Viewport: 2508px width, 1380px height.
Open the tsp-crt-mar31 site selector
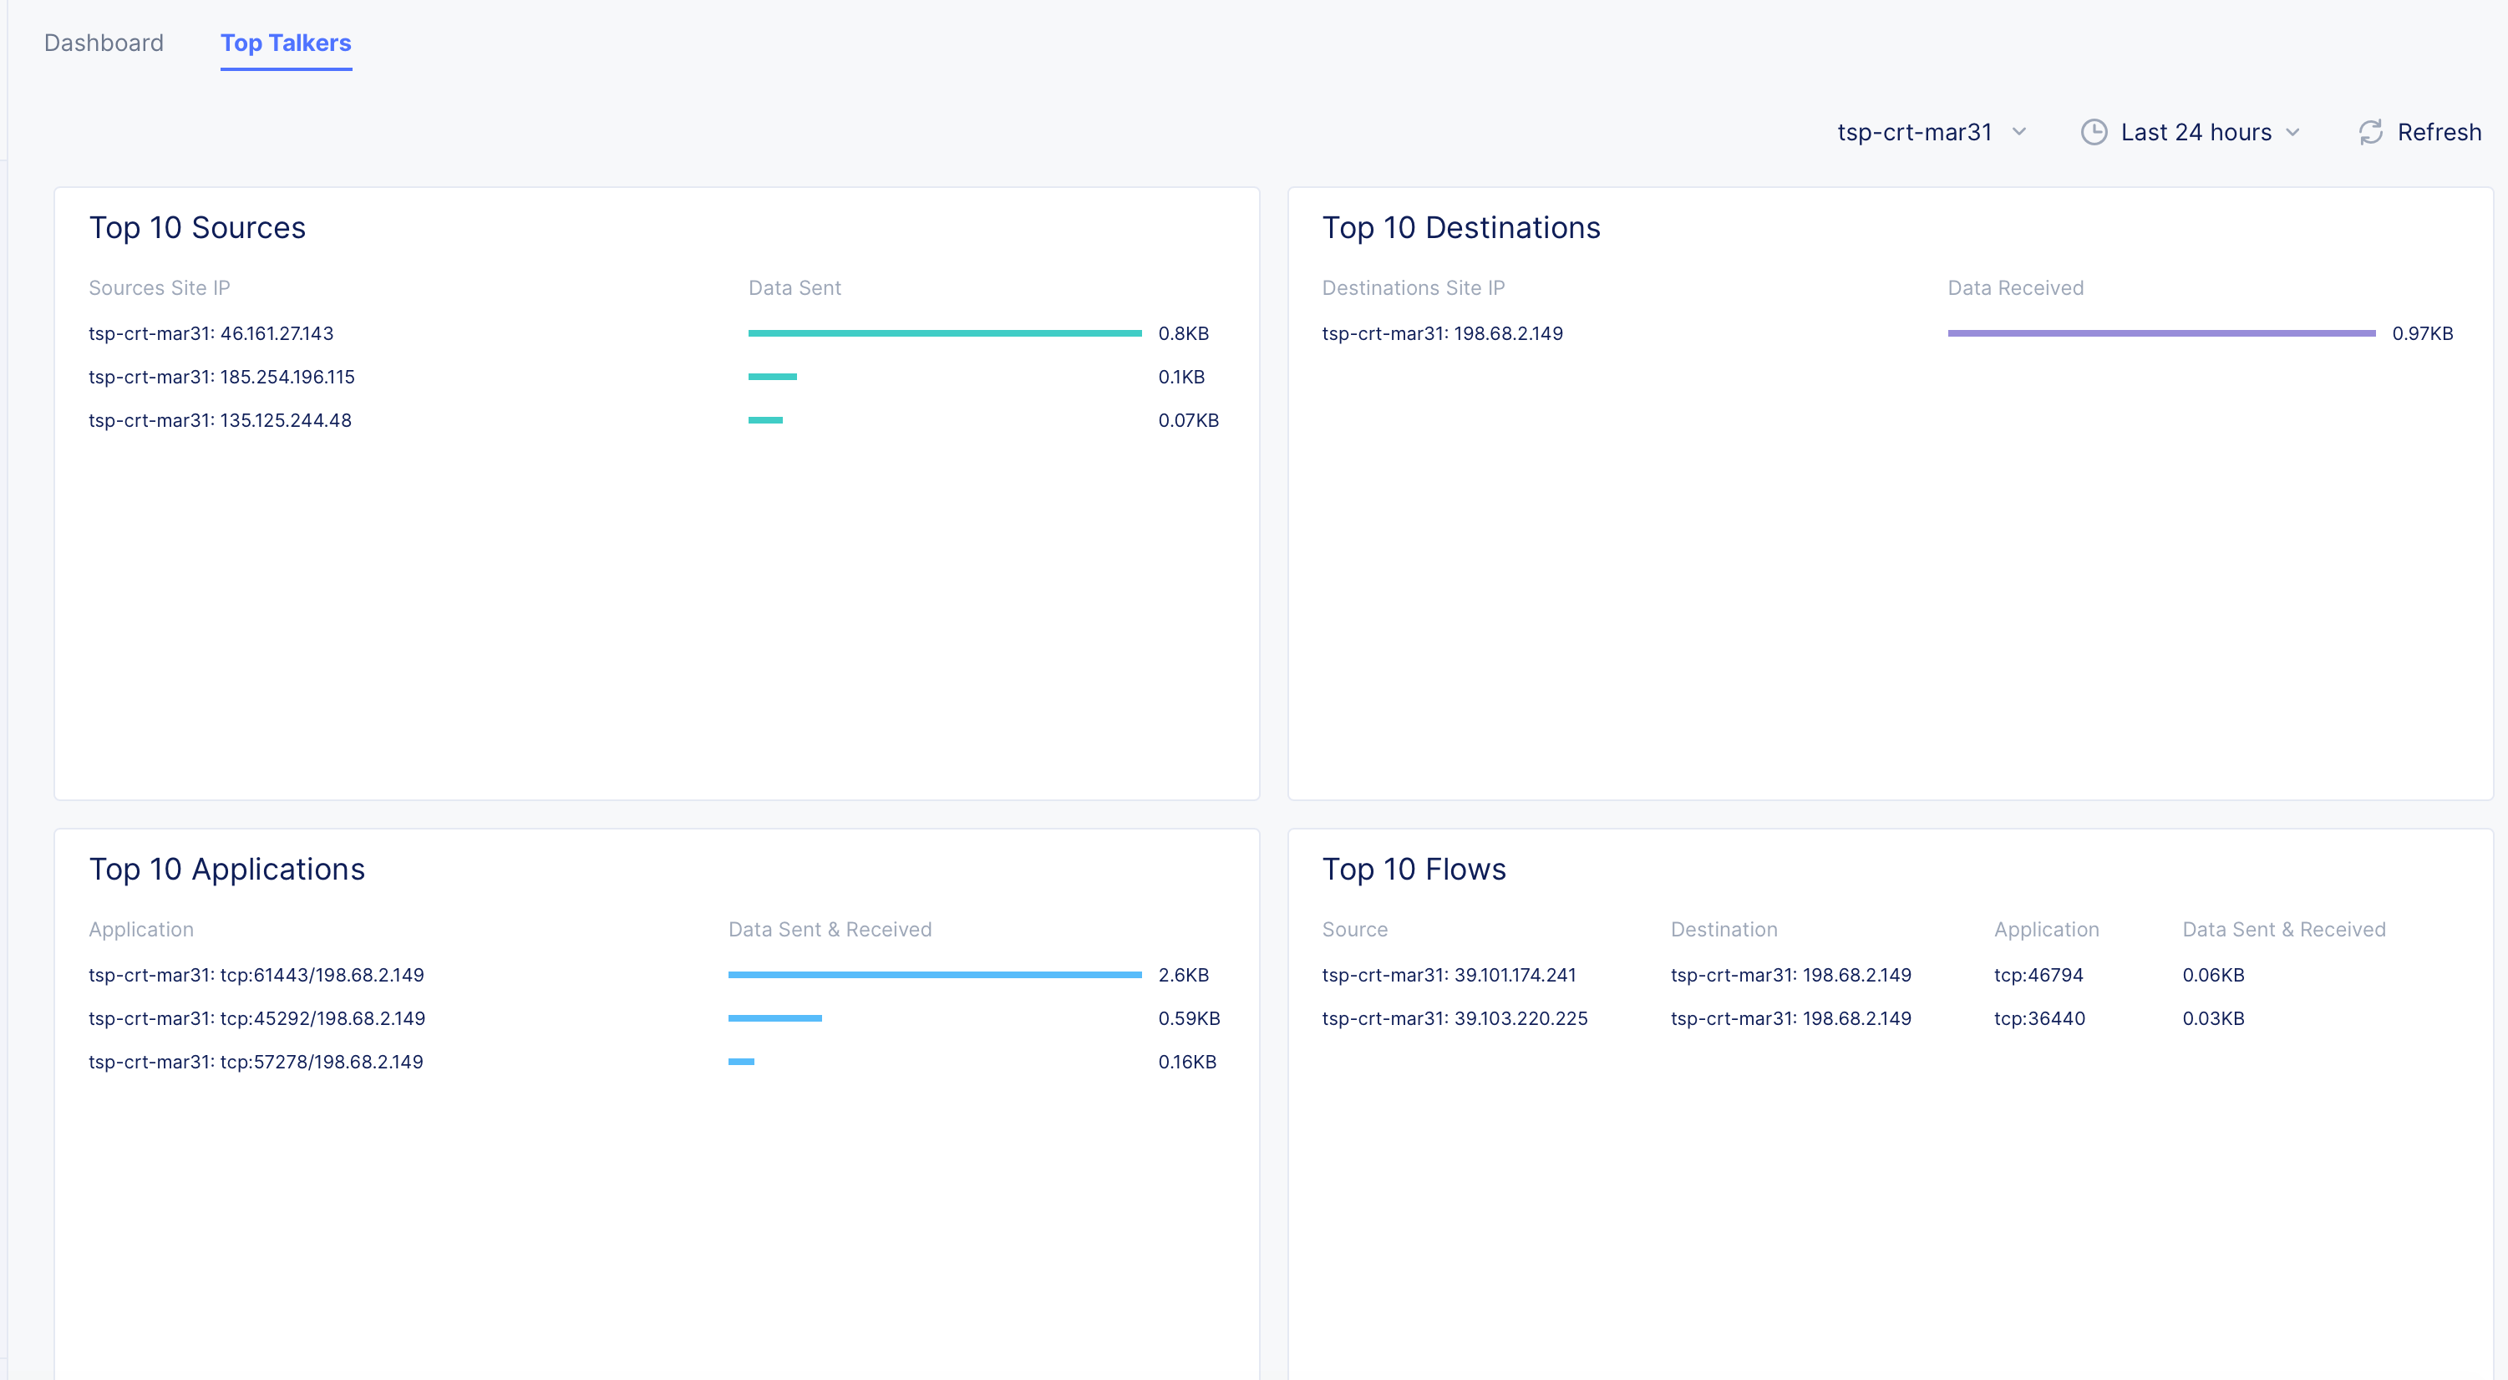click(x=1914, y=132)
